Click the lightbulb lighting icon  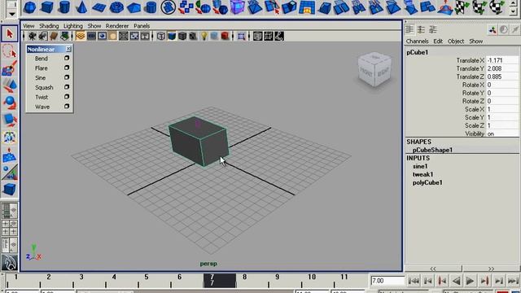[204, 36]
